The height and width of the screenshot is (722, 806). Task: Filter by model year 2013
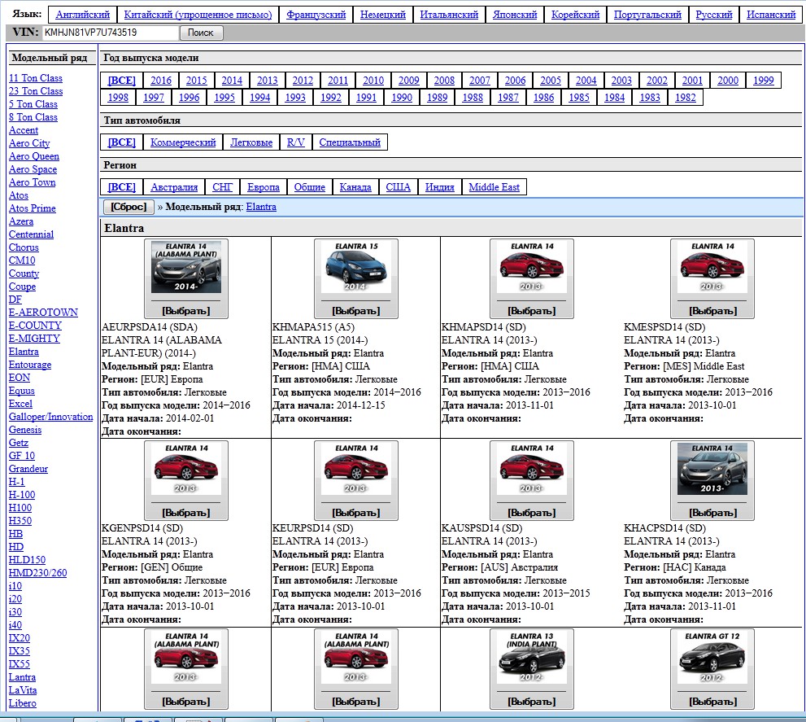click(x=267, y=81)
